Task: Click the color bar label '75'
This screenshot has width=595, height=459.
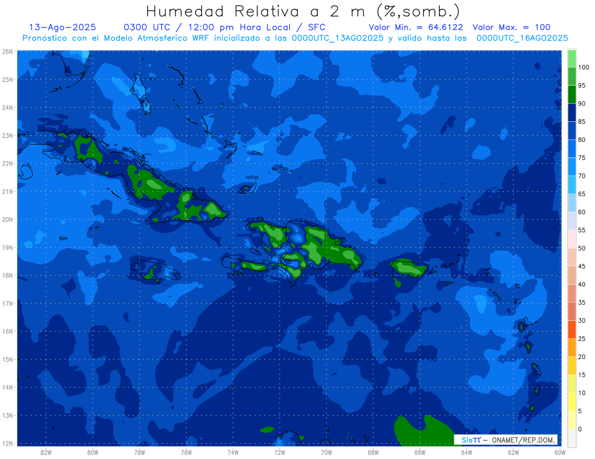Action: (582, 158)
